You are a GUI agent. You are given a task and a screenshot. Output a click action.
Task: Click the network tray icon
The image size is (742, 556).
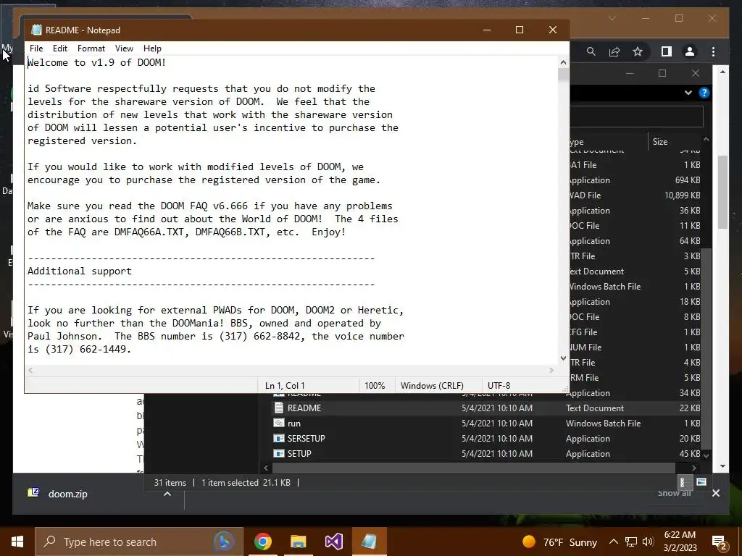(x=631, y=542)
